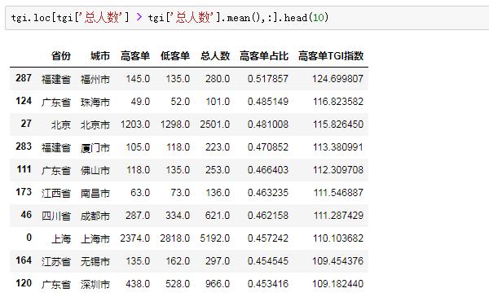Select the 北京市 row's total 2501.0
Image resolution: width=489 pixels, height=297 pixels.
coord(215,124)
